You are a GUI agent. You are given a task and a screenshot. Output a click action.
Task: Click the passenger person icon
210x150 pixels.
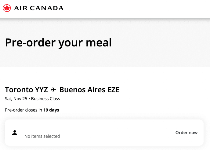[x=15, y=133]
